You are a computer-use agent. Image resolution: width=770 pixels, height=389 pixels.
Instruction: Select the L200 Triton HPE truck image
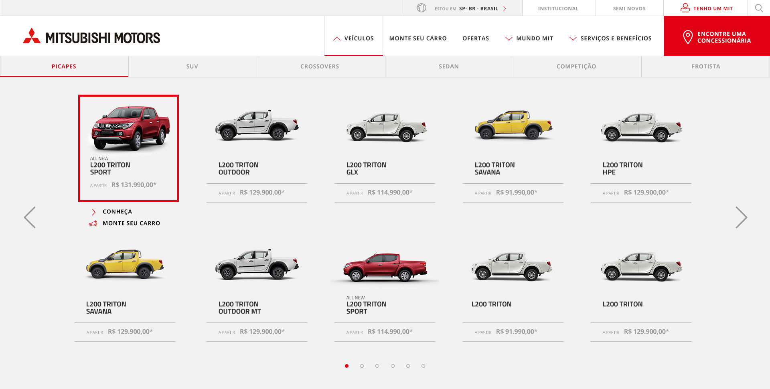click(641, 127)
